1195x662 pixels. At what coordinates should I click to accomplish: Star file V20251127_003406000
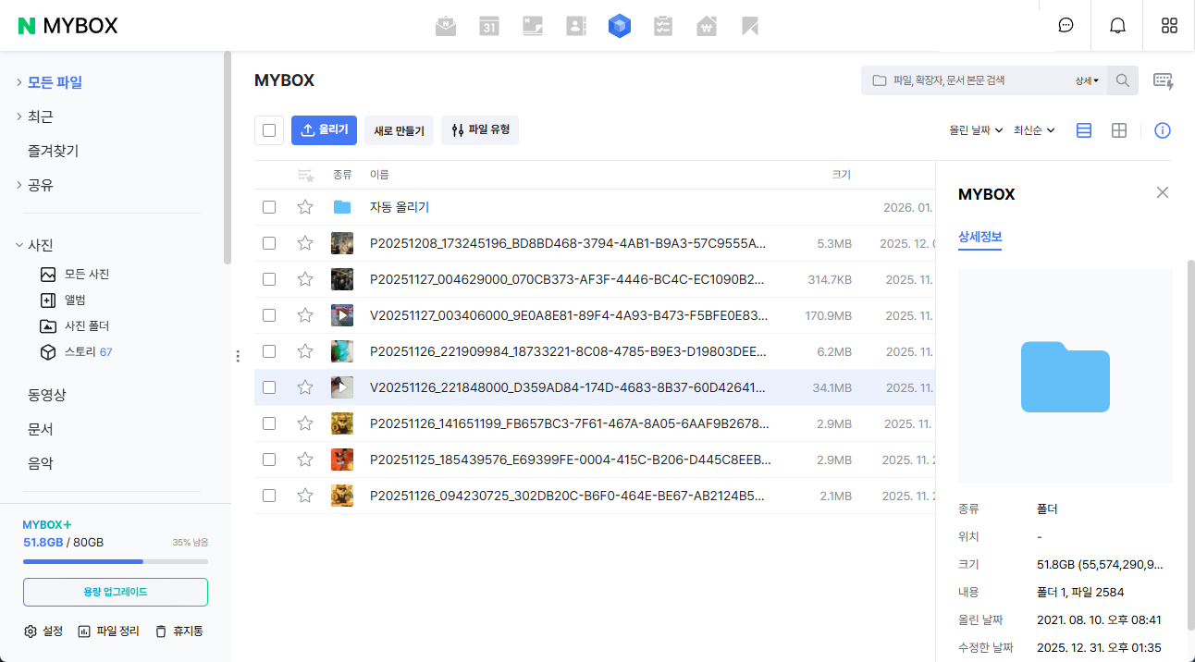tap(305, 315)
